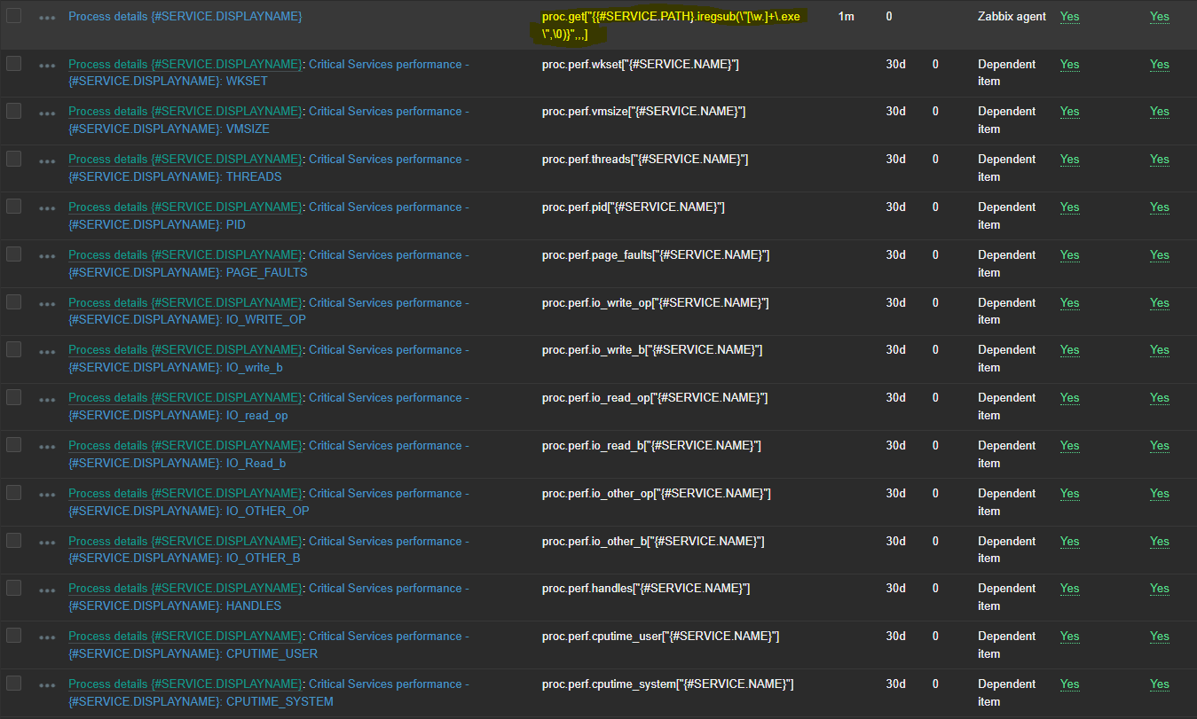Image resolution: width=1197 pixels, height=719 pixels.
Task: Open the item prototype ending in PAGE_FAULTS
Action: pyautogui.click(x=269, y=264)
